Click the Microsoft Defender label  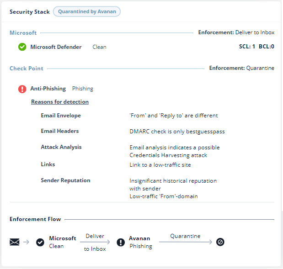pyautogui.click(x=56, y=47)
